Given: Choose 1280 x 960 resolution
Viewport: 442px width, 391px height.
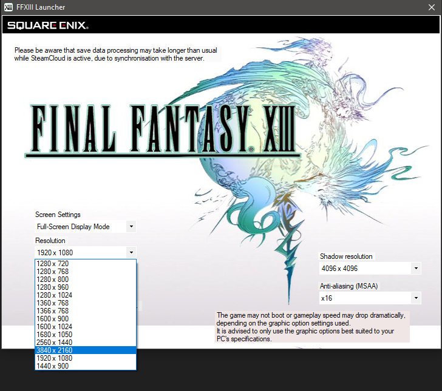Looking at the screenshot, I should click(86, 287).
